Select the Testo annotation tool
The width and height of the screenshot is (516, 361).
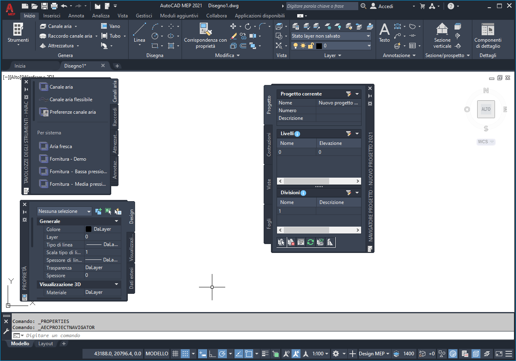coord(384,33)
